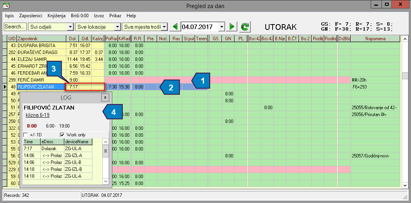Toggle the +/- 1D checkbox
The image size is (411, 203).
pos(25,135)
